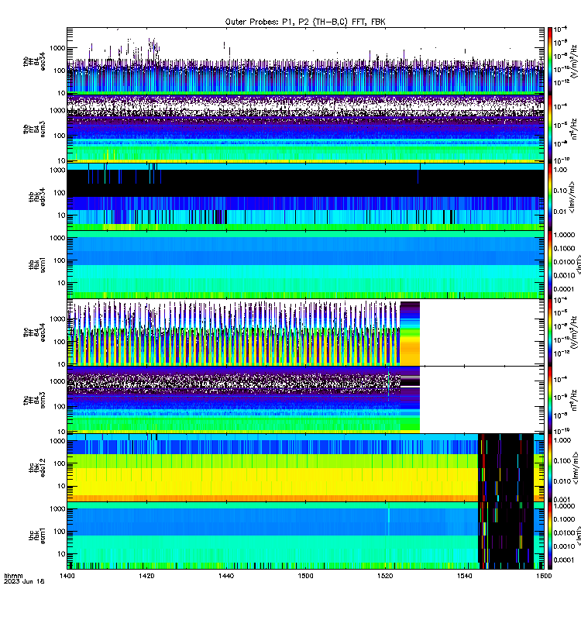Click the 'thc fbk scm1' y-axis label
This screenshot has width=581, height=620.
(x=37, y=536)
